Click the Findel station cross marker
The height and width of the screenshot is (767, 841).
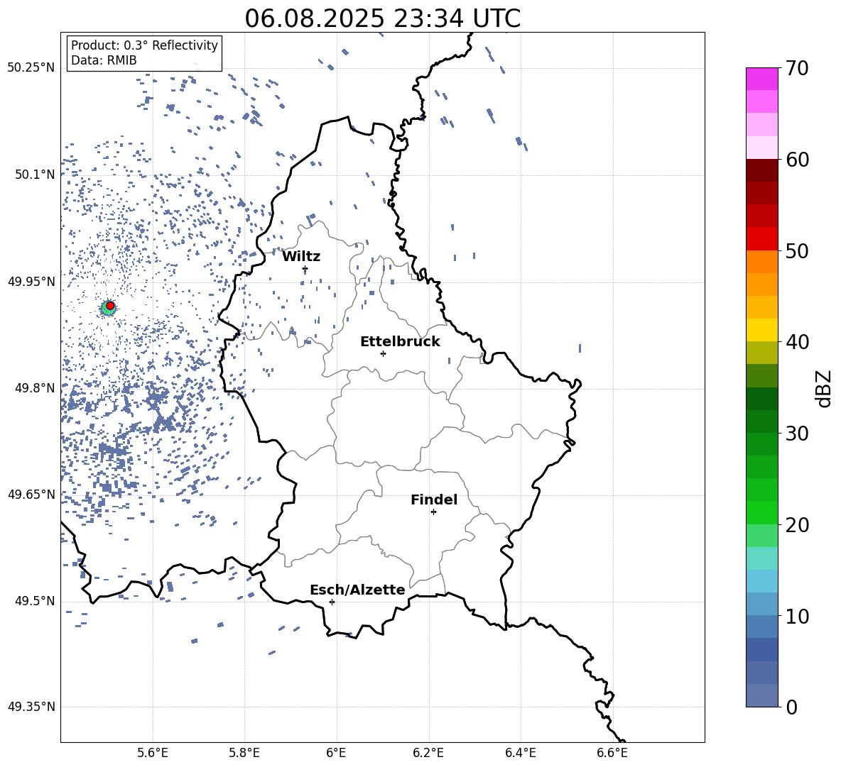pos(433,512)
